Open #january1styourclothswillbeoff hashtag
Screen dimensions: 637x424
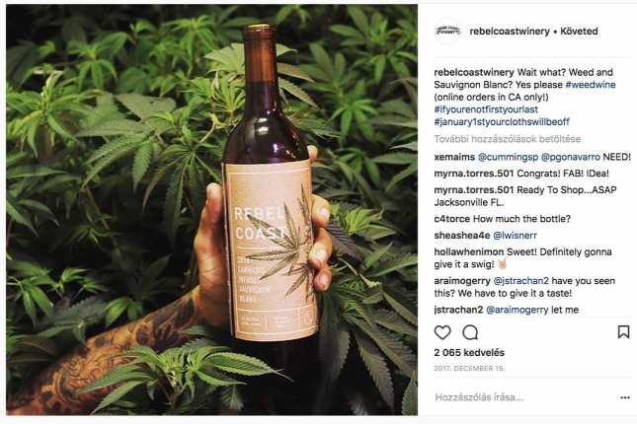pyautogui.click(x=502, y=121)
